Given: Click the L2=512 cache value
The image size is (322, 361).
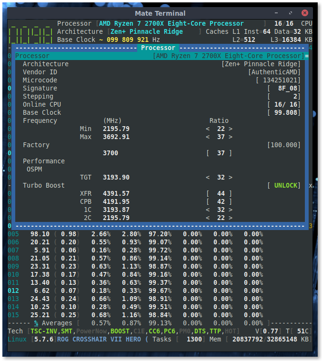Looking at the screenshot, I should (x=244, y=40).
